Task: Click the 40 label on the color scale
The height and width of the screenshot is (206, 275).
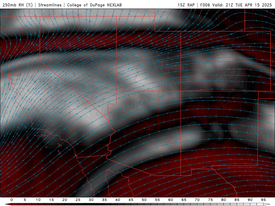Action: pyautogui.click(x=118, y=200)
